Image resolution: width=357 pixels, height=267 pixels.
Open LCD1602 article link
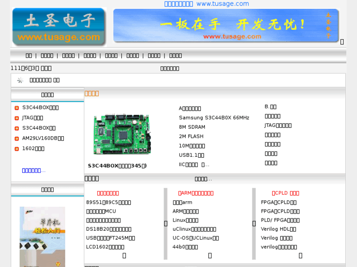coord(105,247)
